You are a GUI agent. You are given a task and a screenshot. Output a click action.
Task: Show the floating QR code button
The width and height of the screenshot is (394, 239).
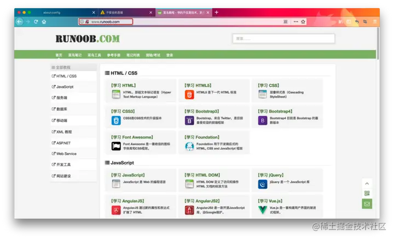tap(367, 193)
